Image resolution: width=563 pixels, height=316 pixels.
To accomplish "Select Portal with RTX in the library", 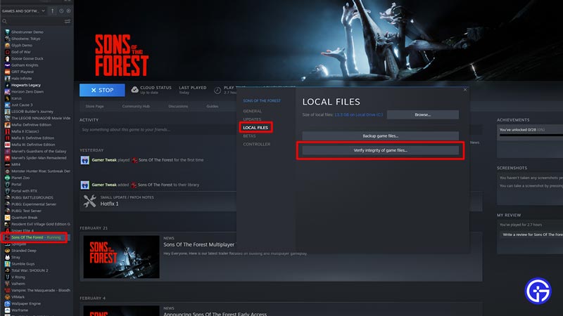I will [24, 191].
